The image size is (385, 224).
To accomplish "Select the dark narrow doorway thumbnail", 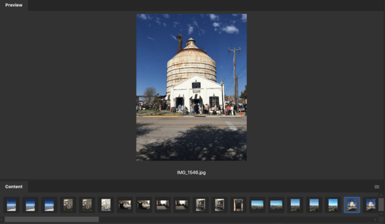I will [x=238, y=205].
